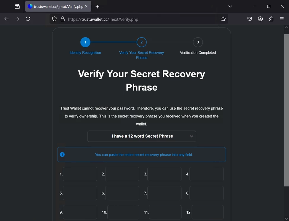The image size is (289, 221).
Task: Open the extensions puzzle icon
Action: click(271, 19)
